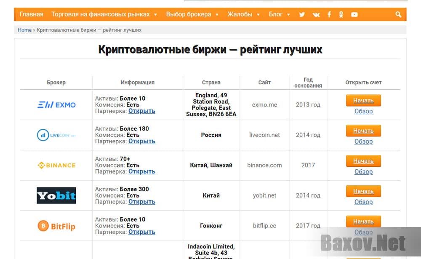Open the Обзор link for Livecoin
The height and width of the screenshot is (259, 421).
click(363, 142)
